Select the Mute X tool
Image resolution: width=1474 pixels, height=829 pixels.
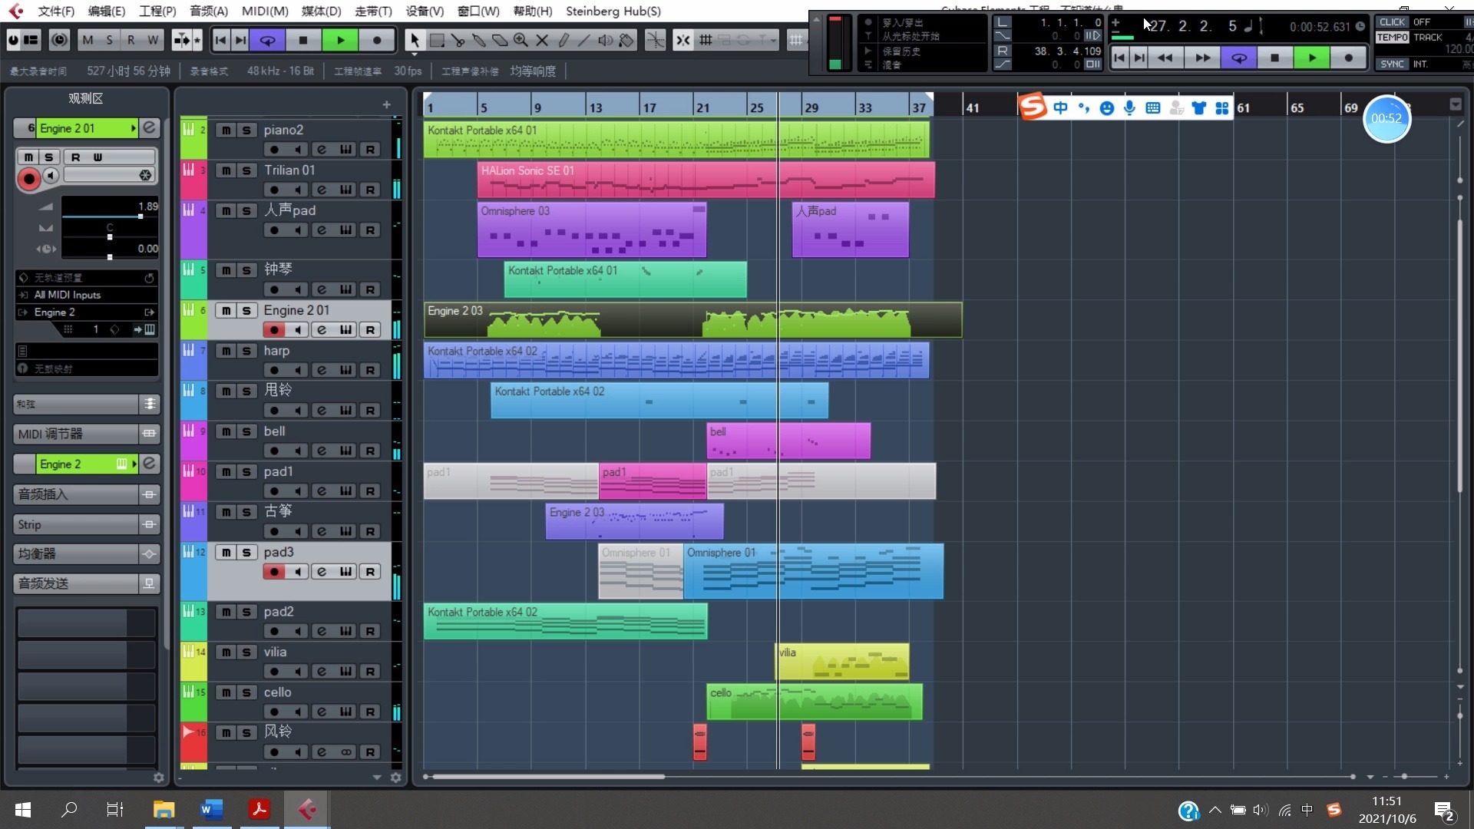click(x=542, y=41)
